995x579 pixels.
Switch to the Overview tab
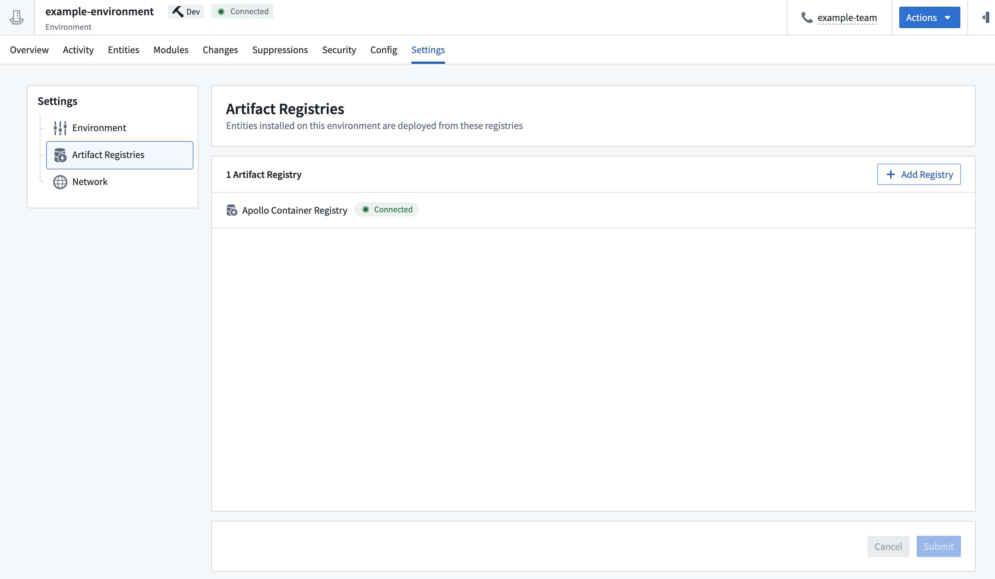tap(29, 50)
